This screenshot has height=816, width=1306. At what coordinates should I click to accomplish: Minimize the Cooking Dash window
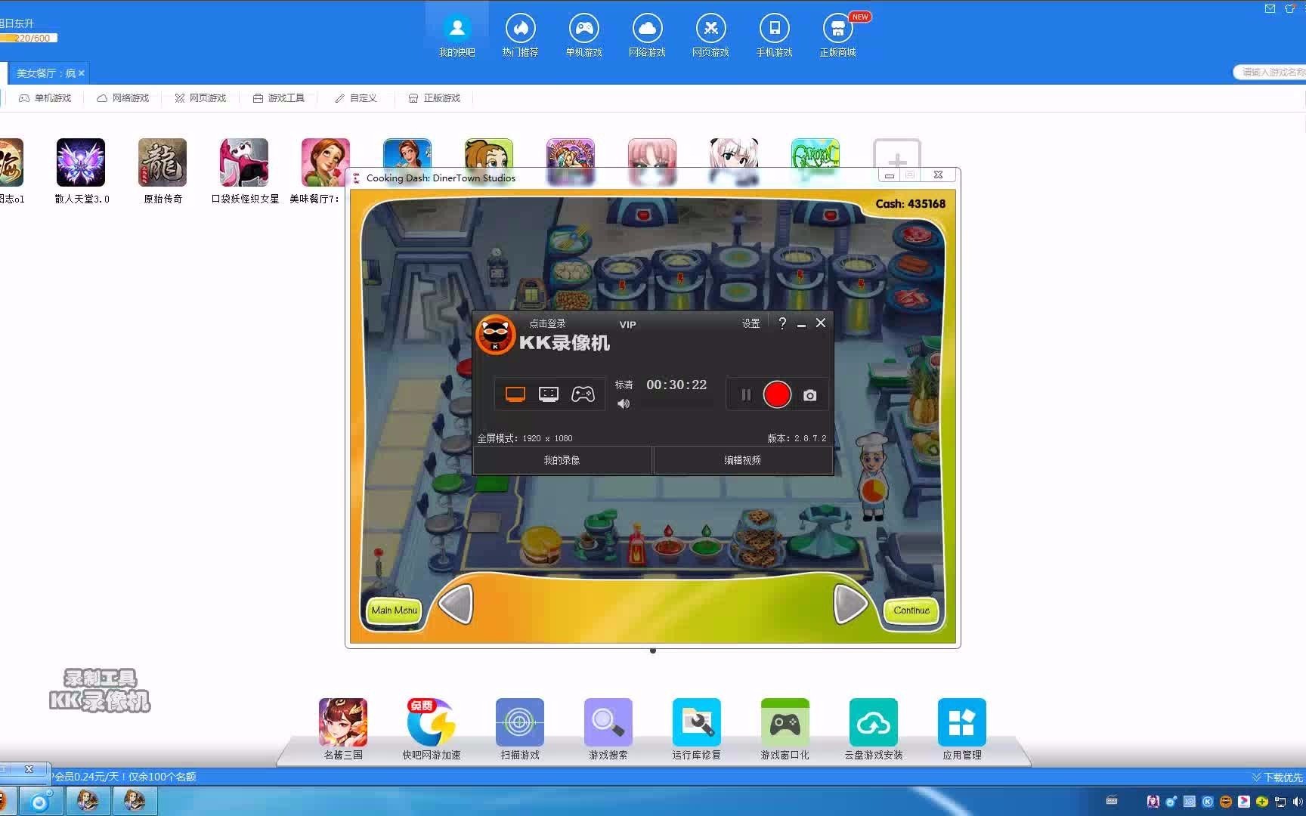click(x=890, y=175)
